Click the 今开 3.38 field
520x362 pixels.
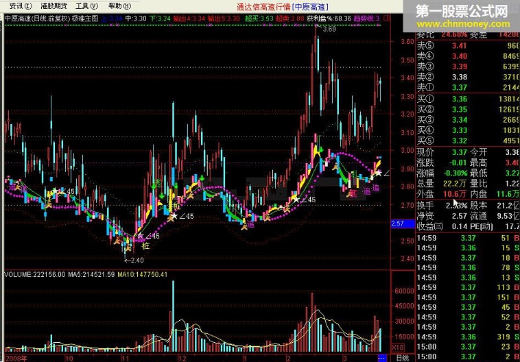[495, 152]
